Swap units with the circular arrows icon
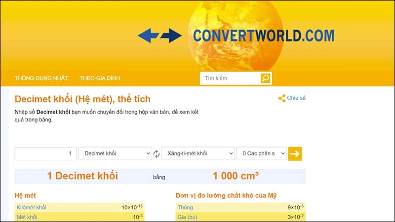395x222 pixels. tap(157, 154)
